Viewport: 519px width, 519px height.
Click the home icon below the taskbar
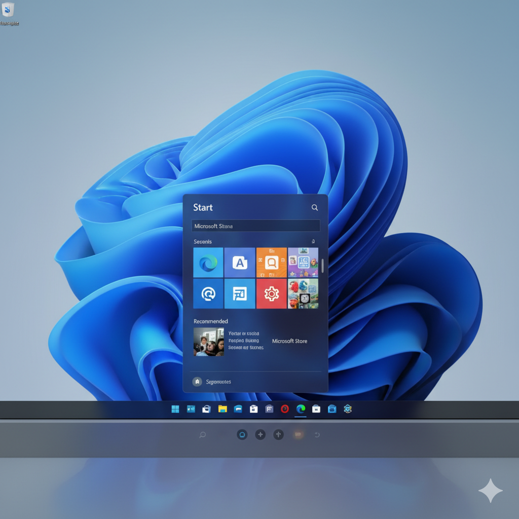coord(242,434)
